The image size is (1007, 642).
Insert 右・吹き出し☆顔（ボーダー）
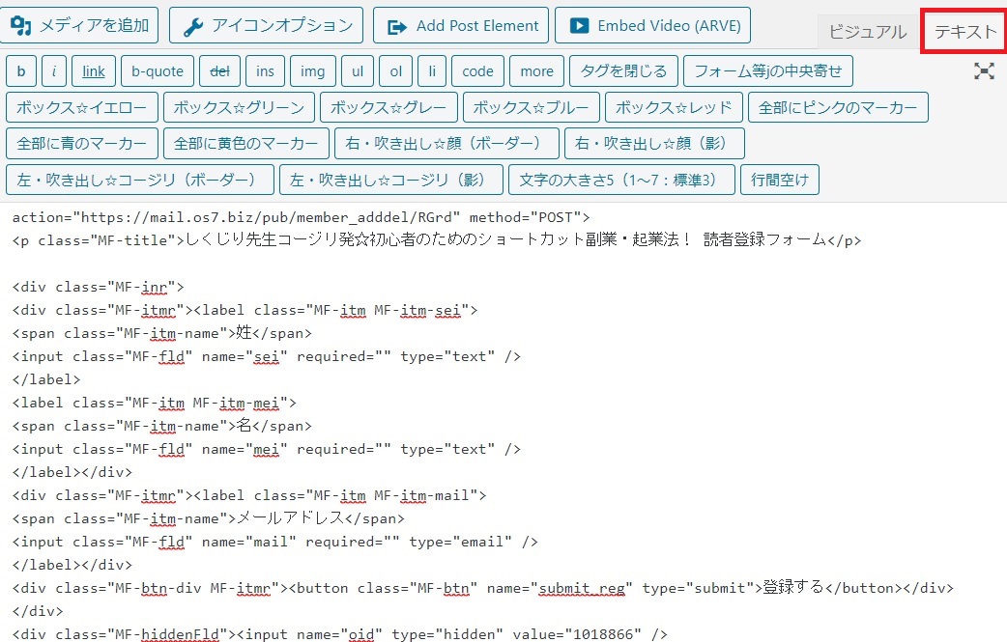447,143
